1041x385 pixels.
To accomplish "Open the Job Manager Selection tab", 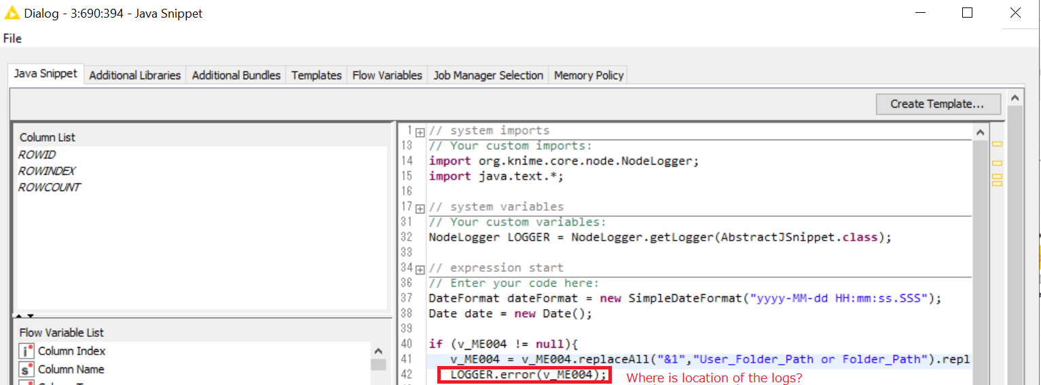I will (488, 75).
